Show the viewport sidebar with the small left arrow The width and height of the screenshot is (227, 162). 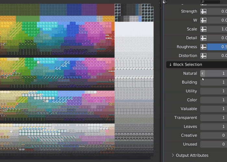point(159,3)
